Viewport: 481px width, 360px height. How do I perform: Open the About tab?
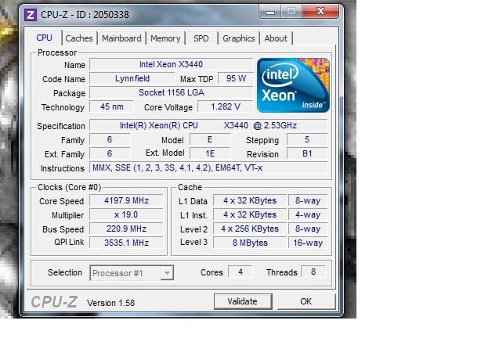pyautogui.click(x=276, y=38)
